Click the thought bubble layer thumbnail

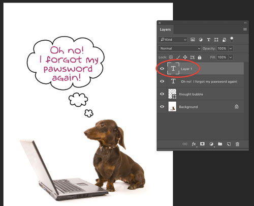pyautogui.click(x=172, y=94)
